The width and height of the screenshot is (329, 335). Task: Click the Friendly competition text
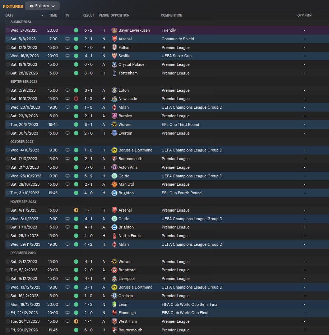(168, 30)
